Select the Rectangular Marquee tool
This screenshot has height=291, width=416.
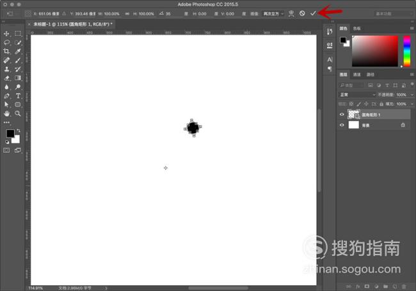[18, 34]
